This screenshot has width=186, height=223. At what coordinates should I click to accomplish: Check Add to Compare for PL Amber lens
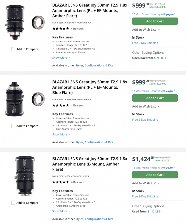coord(13,49)
